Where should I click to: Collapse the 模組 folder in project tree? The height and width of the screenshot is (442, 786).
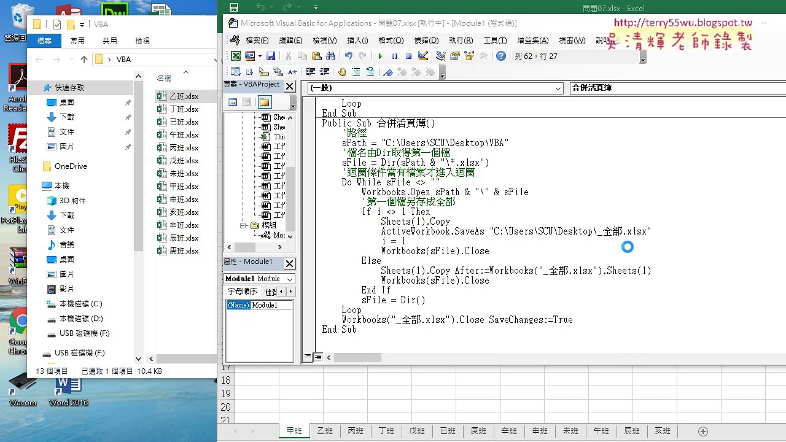(243, 225)
